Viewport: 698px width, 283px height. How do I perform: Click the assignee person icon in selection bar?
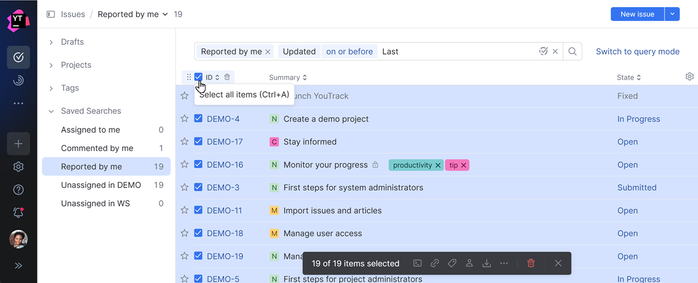click(x=469, y=263)
